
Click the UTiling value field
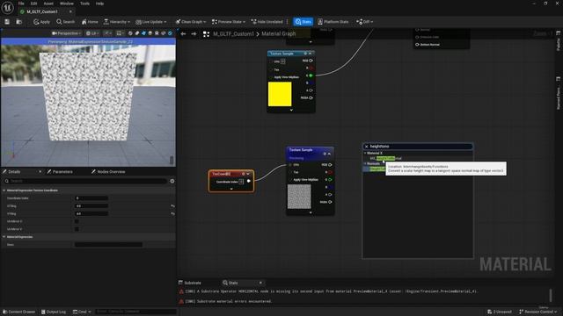tap(91, 206)
